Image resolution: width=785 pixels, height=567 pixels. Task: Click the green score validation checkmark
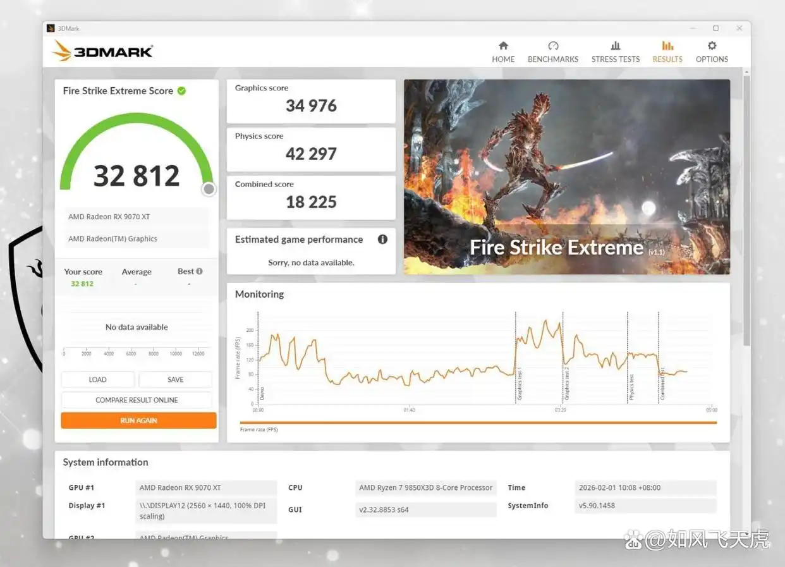[181, 91]
